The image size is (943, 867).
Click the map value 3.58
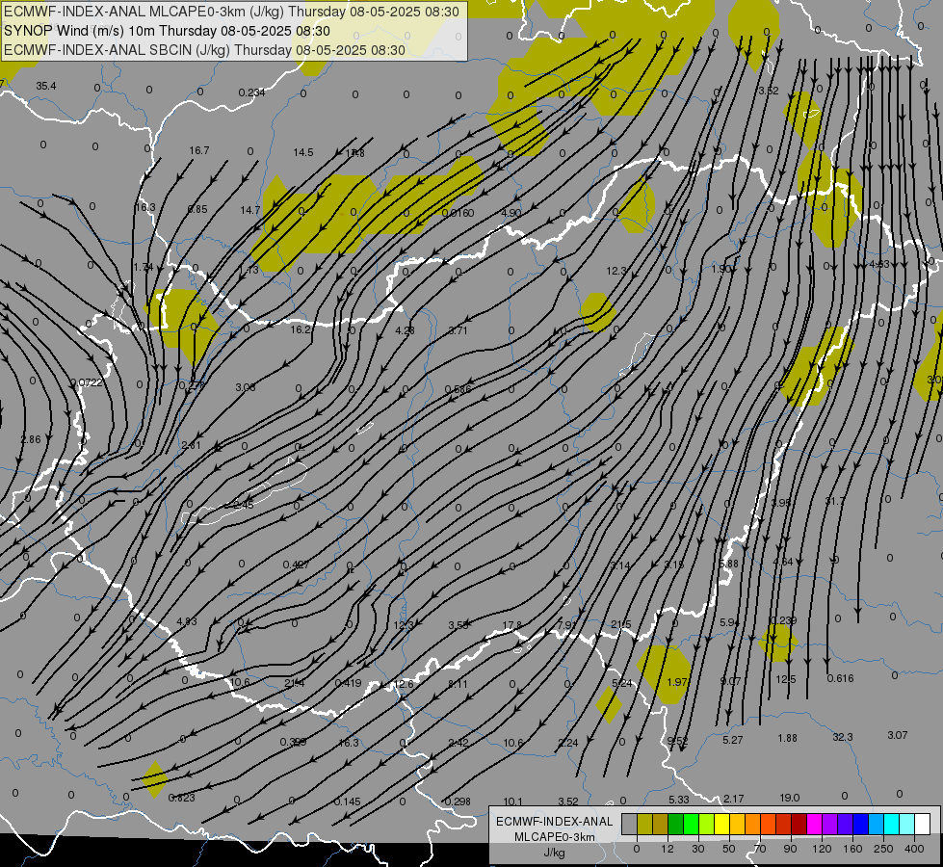coord(458,625)
